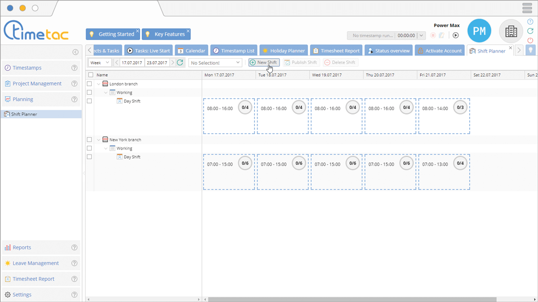Open the Week view dropdown

coord(100,62)
